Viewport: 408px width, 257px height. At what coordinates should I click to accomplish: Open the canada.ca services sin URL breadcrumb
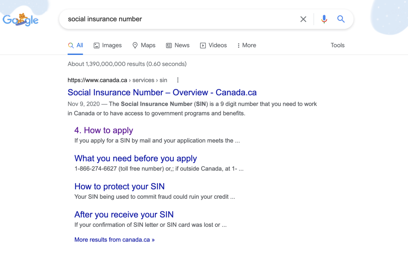tap(117, 80)
